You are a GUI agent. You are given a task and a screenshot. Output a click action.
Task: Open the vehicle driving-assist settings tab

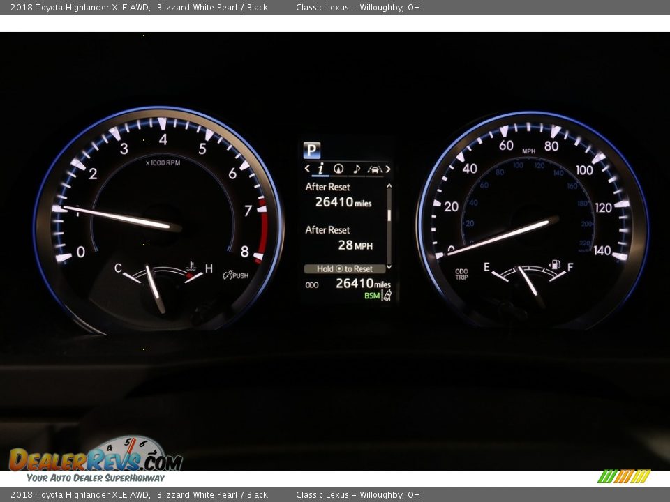click(375, 169)
